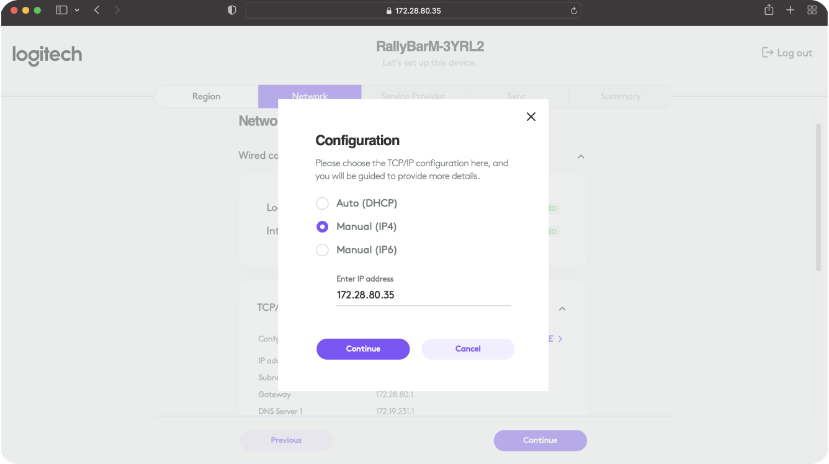
Task: Select the Auto (DHCP) radio option
Action: 322,203
